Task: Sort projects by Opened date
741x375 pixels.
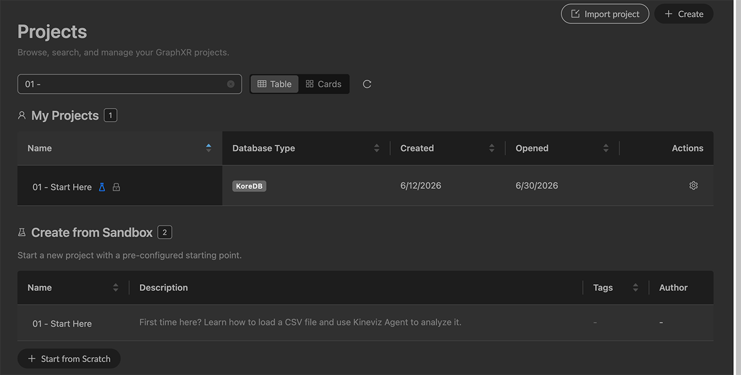Action: 606,148
